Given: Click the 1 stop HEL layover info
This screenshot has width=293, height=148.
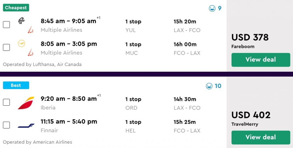Looking at the screenshot, I should coord(133,126).
